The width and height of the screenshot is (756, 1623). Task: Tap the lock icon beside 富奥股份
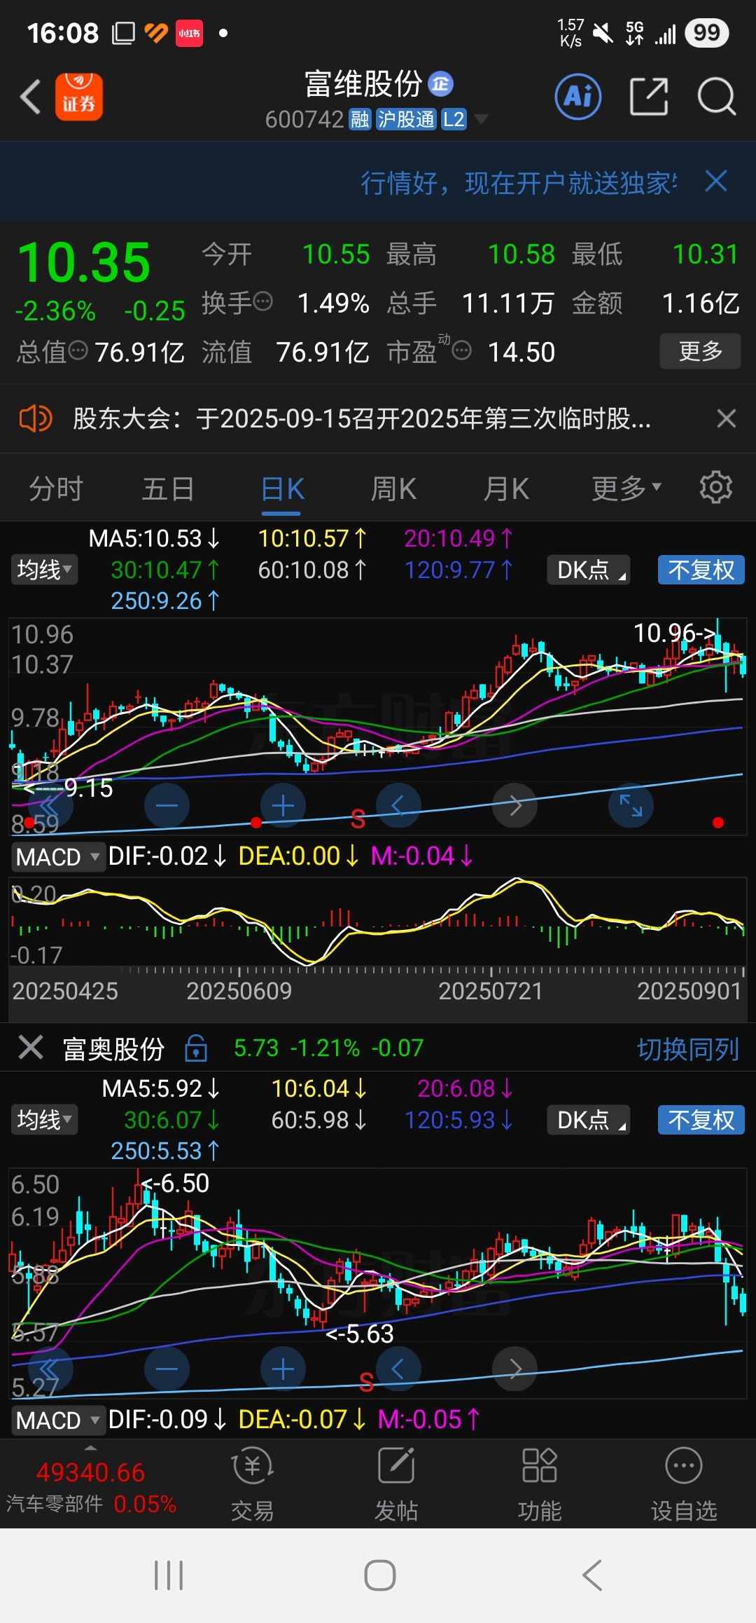pos(196,1048)
